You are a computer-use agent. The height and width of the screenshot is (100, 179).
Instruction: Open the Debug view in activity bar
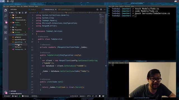click(6, 27)
